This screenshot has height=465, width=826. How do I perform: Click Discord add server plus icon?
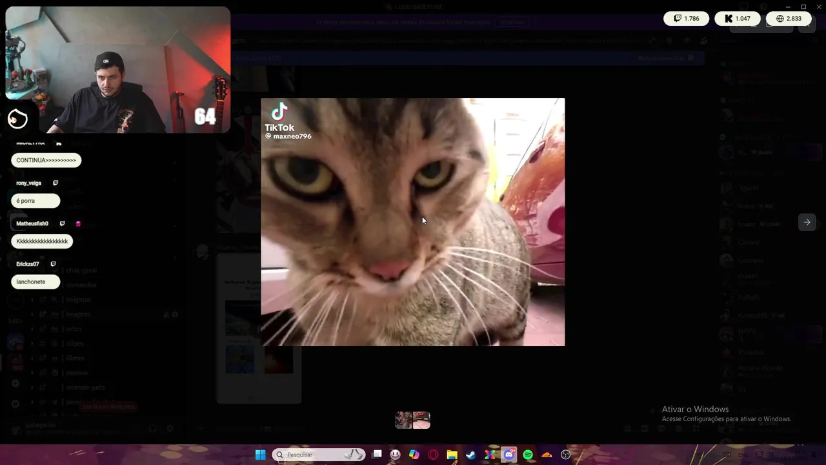point(15,383)
